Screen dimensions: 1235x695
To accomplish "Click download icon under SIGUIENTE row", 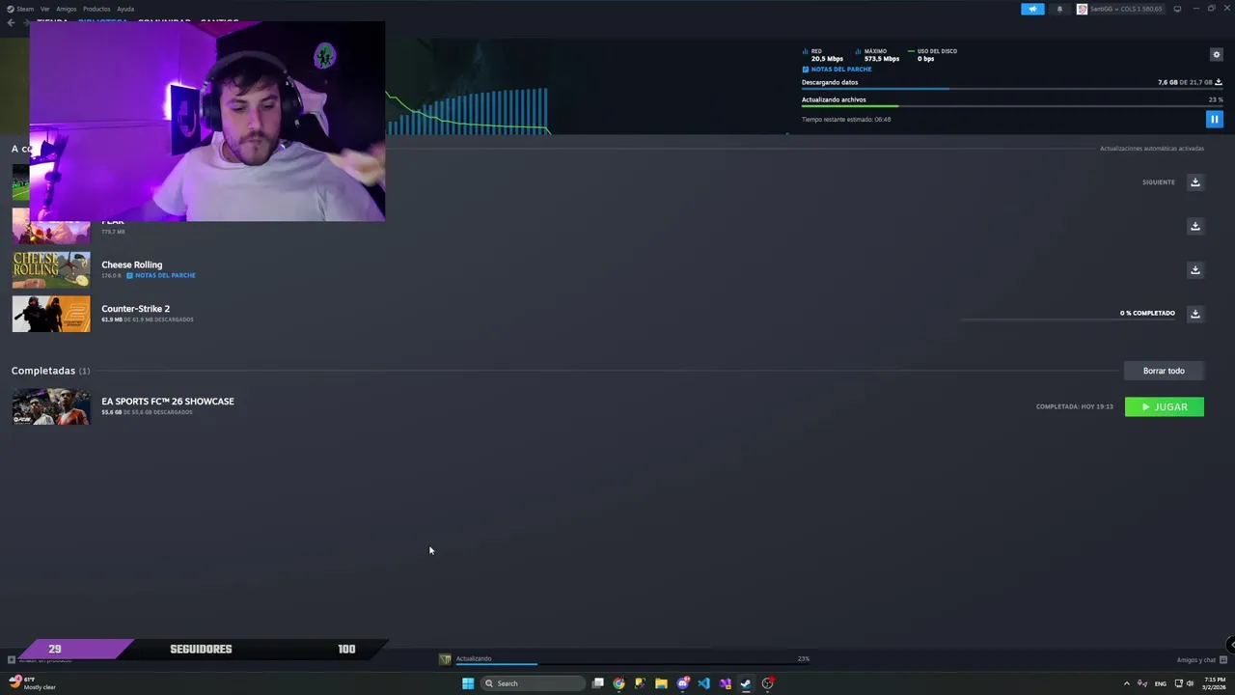I will [1195, 226].
